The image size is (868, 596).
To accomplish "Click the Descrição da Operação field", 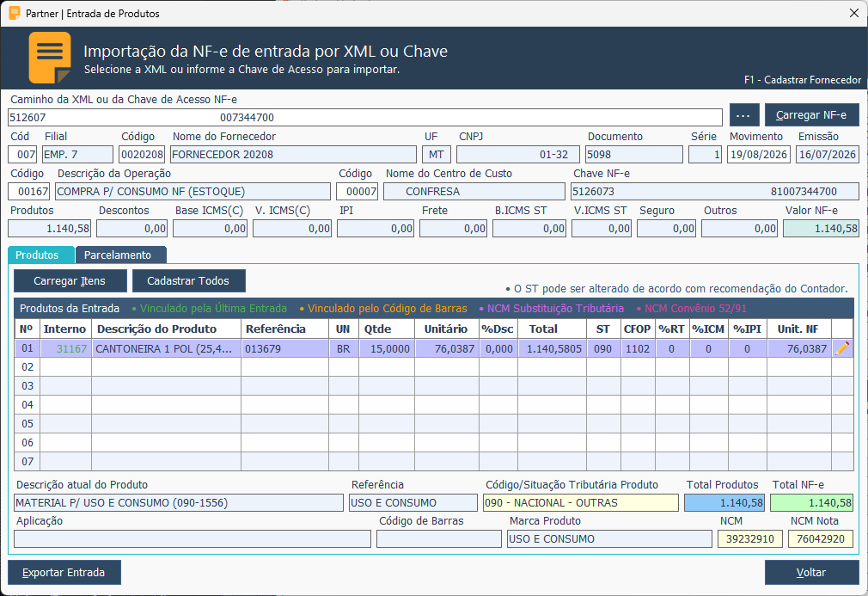I will pos(193,192).
